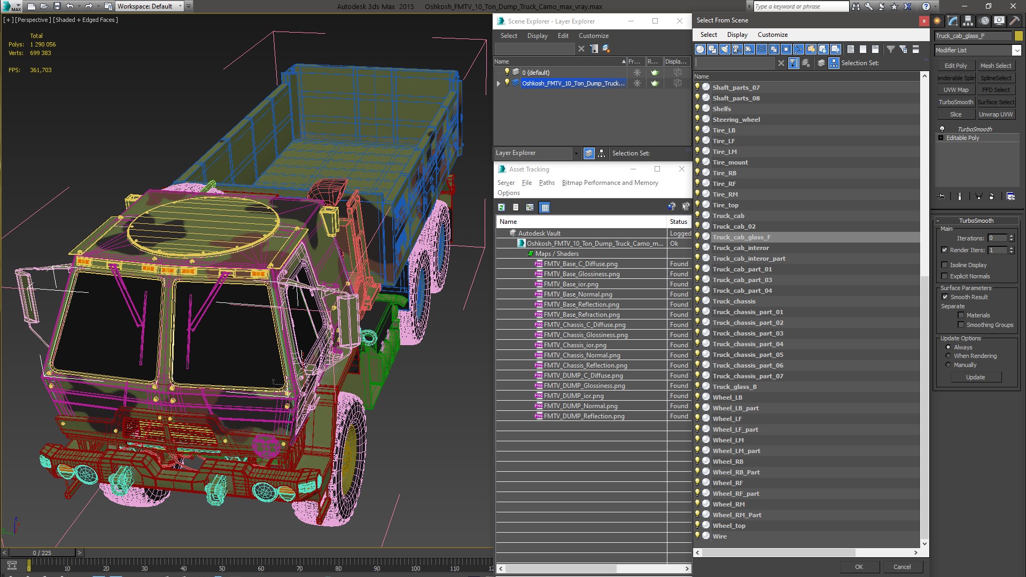Click Configure Modifier Sets icon
This screenshot has width=1026, height=577.
(x=1011, y=197)
